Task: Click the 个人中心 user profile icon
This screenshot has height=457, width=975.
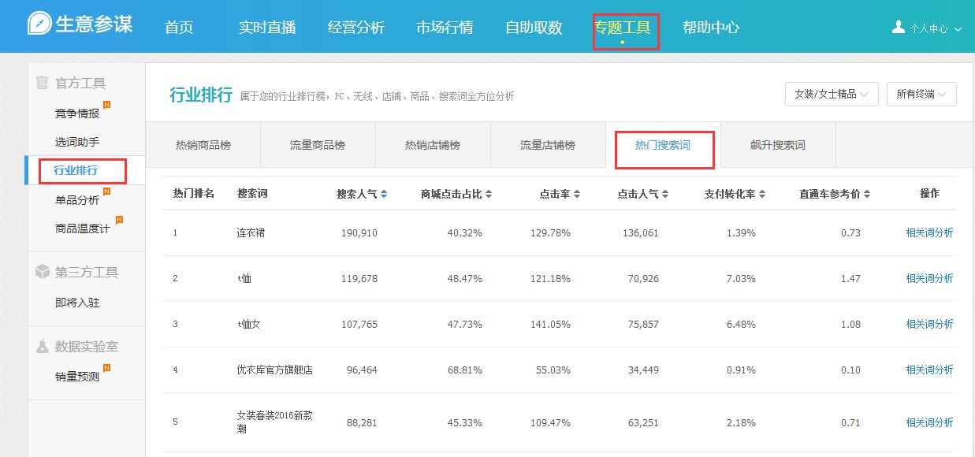Action: [x=898, y=28]
